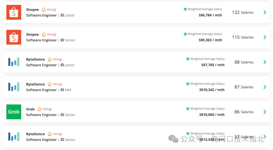The height and width of the screenshot is (150, 273).
Task: Open the 88 Salaries link for ByteDance
Action: click(x=244, y=62)
